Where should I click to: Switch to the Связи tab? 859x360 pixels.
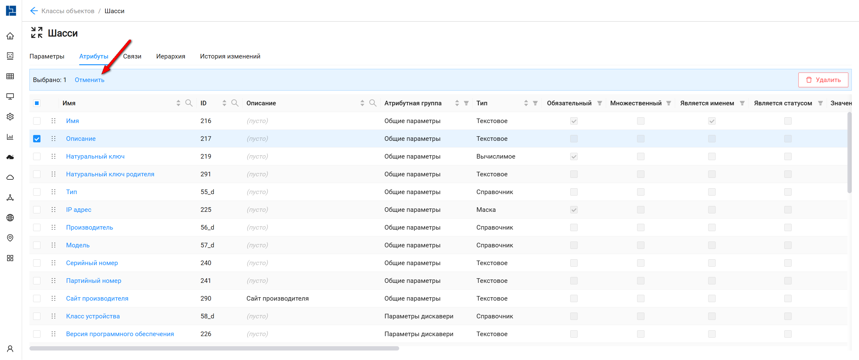pyautogui.click(x=132, y=56)
